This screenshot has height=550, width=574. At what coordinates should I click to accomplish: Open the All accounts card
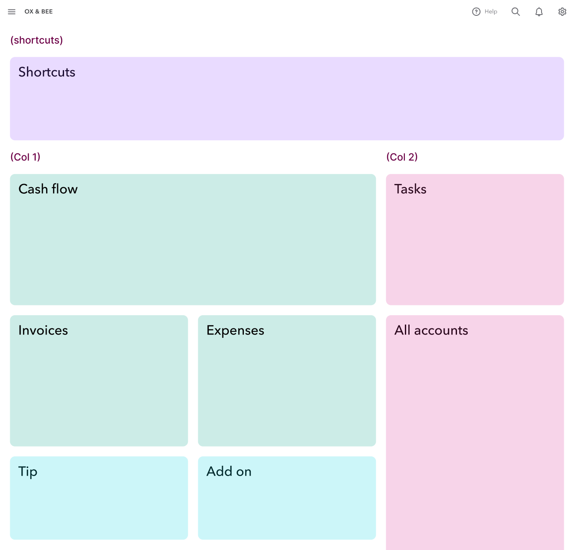pyautogui.click(x=475, y=432)
